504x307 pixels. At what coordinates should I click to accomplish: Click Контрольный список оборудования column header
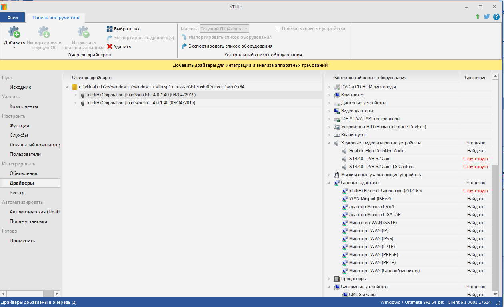click(x=370, y=78)
